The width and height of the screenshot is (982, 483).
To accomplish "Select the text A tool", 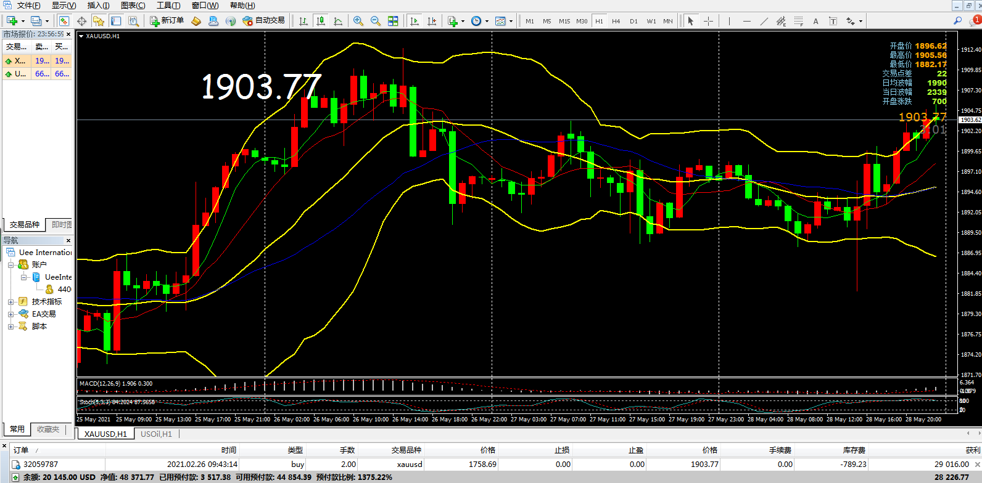I will point(815,21).
